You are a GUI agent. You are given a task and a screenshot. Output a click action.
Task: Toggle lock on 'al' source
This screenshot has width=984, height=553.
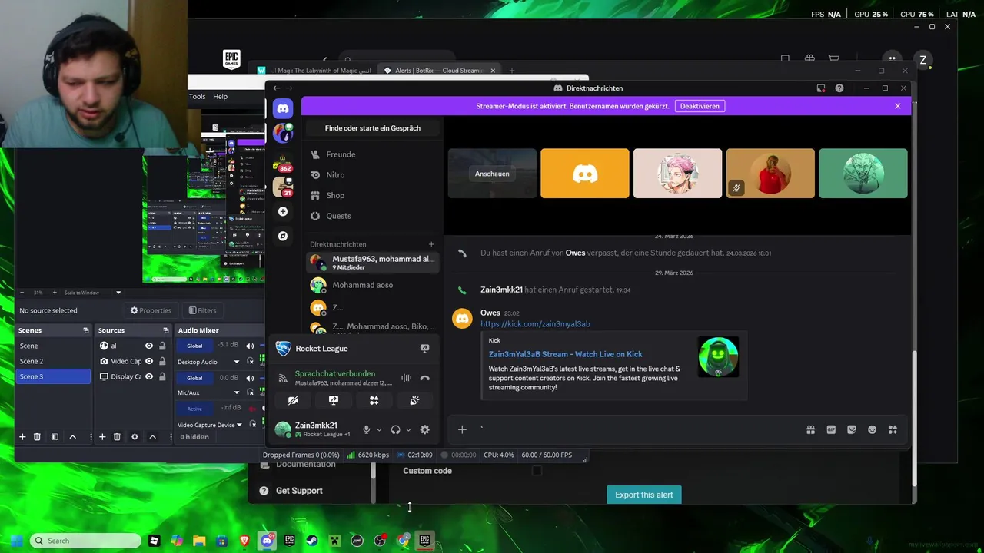pos(162,346)
